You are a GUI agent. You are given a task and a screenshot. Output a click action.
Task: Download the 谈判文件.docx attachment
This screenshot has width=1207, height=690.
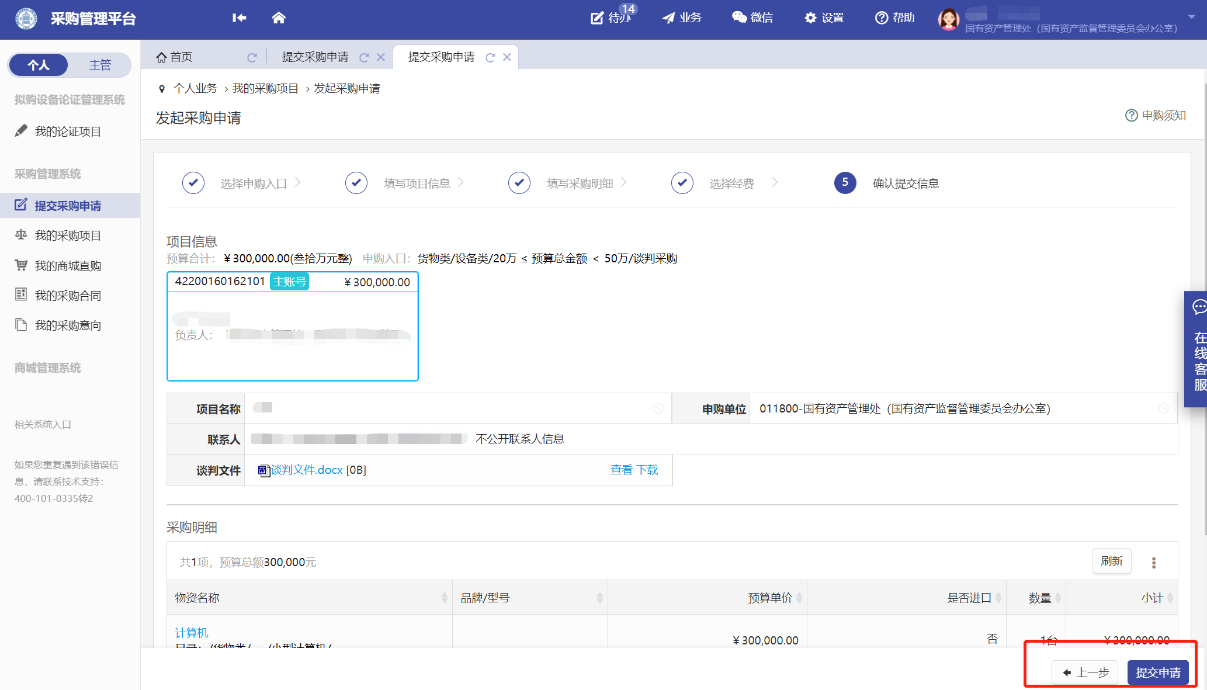pyautogui.click(x=647, y=470)
